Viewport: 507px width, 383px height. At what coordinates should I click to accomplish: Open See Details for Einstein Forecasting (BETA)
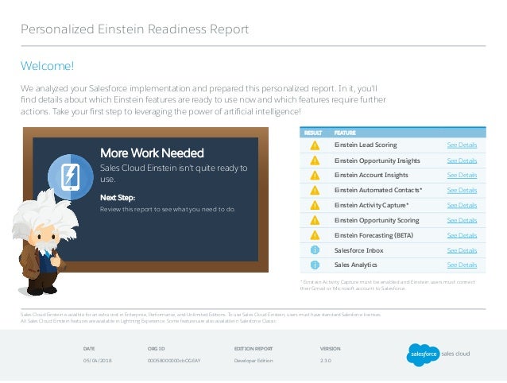coord(462,235)
